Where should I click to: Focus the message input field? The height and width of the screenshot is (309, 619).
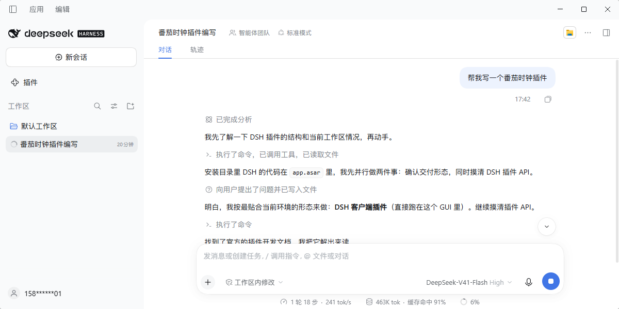(380, 256)
